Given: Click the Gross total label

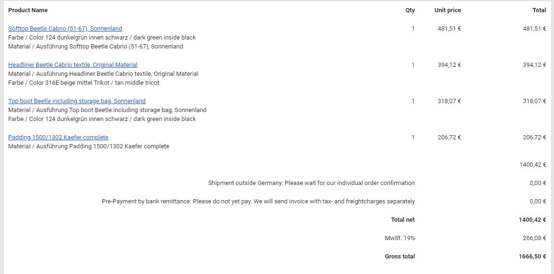Looking at the screenshot, I should pos(400,257).
